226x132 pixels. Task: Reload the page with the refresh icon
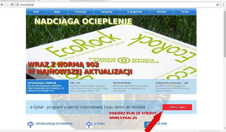pyautogui.click(x=12, y=5)
